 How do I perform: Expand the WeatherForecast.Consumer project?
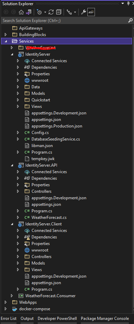12,296
